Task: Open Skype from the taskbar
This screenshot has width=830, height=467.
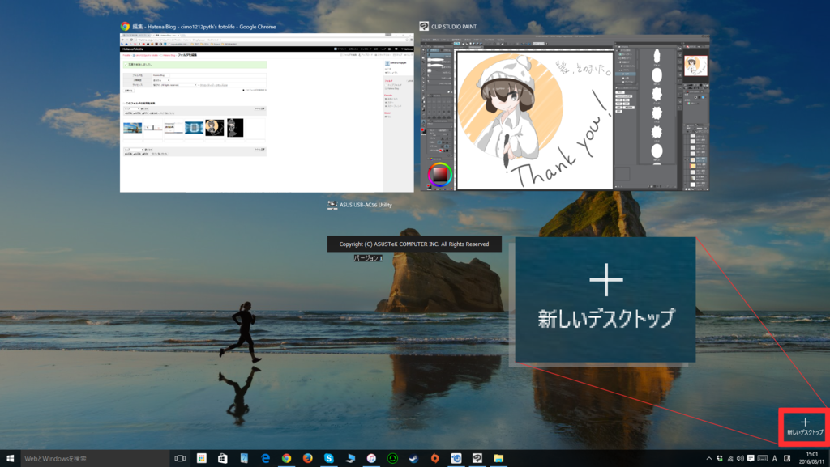Action: pos(329,458)
